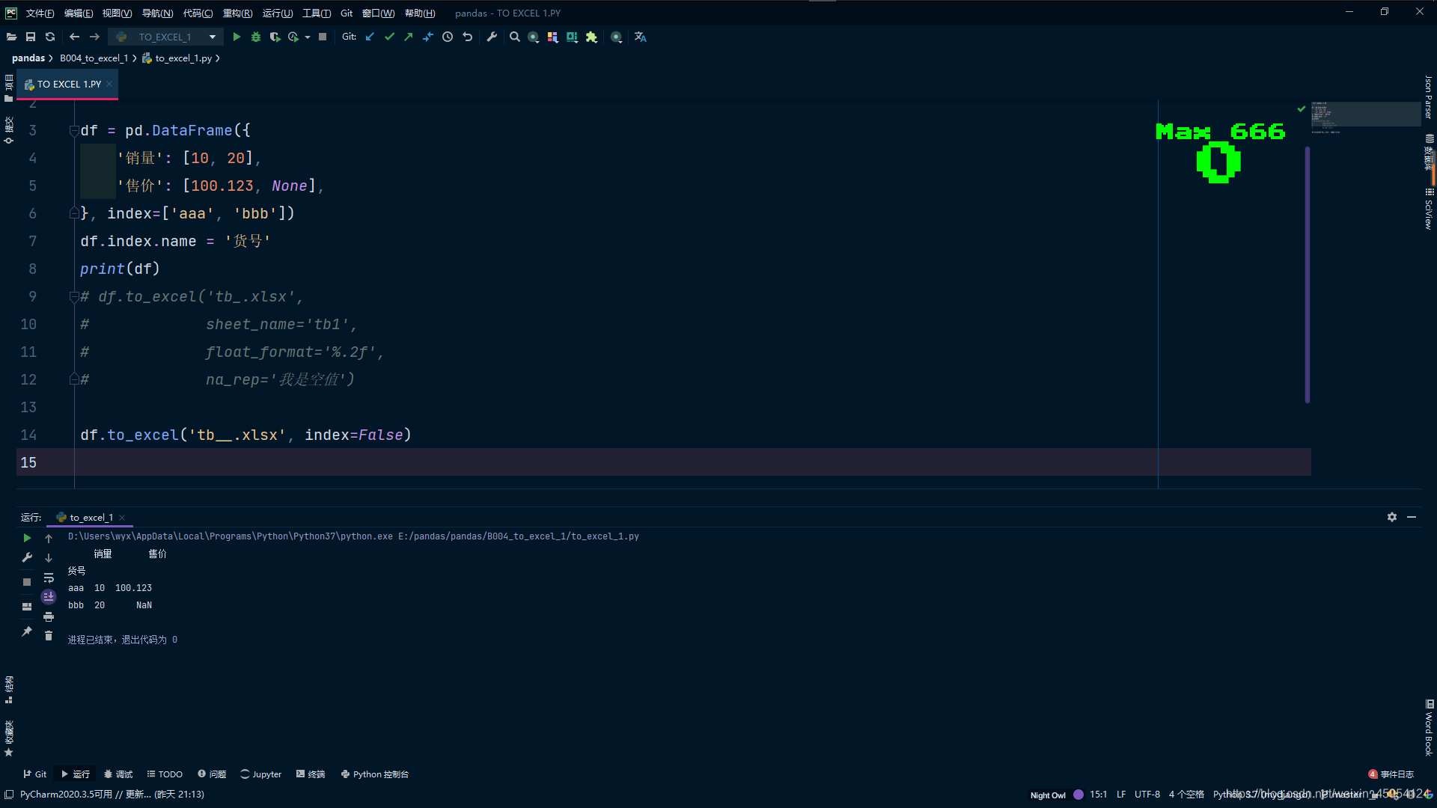Screen dimensions: 1437x808
Task: Open the 终端 terminal tool window
Action: pyautogui.click(x=311, y=774)
